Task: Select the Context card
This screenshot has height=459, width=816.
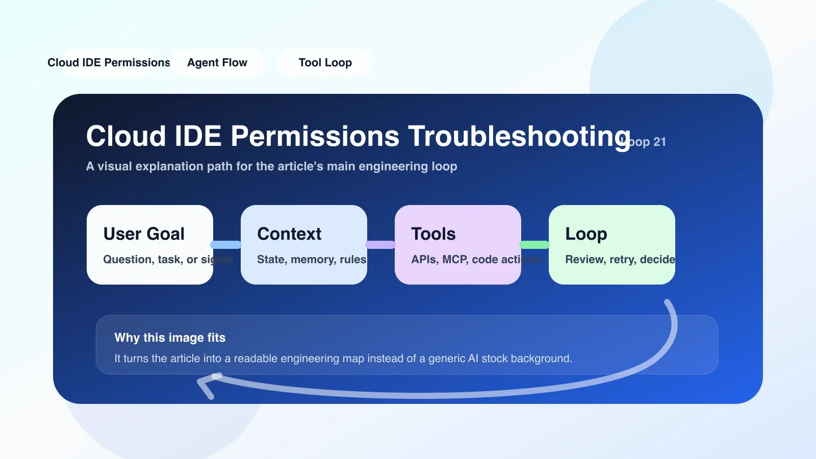Action: coord(304,245)
